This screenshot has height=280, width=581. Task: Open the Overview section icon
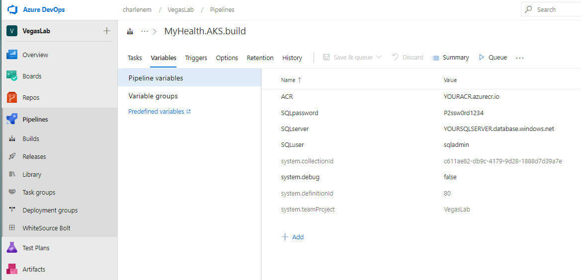[x=12, y=55]
